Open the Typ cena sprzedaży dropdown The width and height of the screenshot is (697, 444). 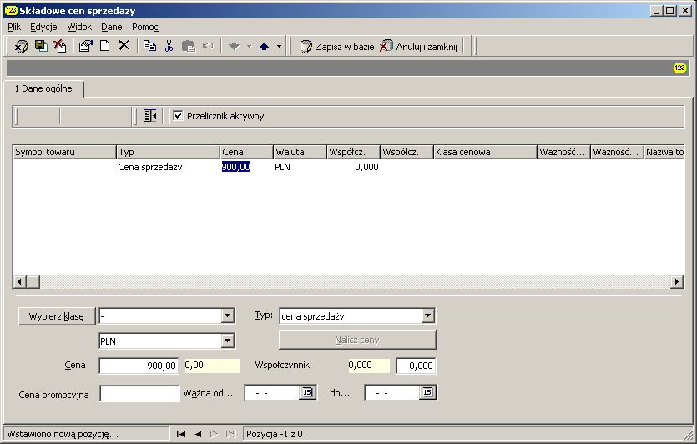click(427, 316)
